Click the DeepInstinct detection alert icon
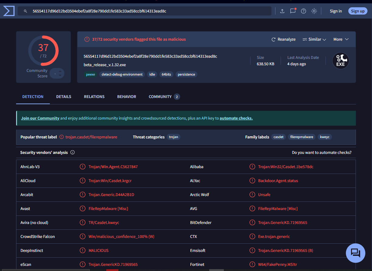The width and height of the screenshot is (372, 271). click(x=82, y=250)
